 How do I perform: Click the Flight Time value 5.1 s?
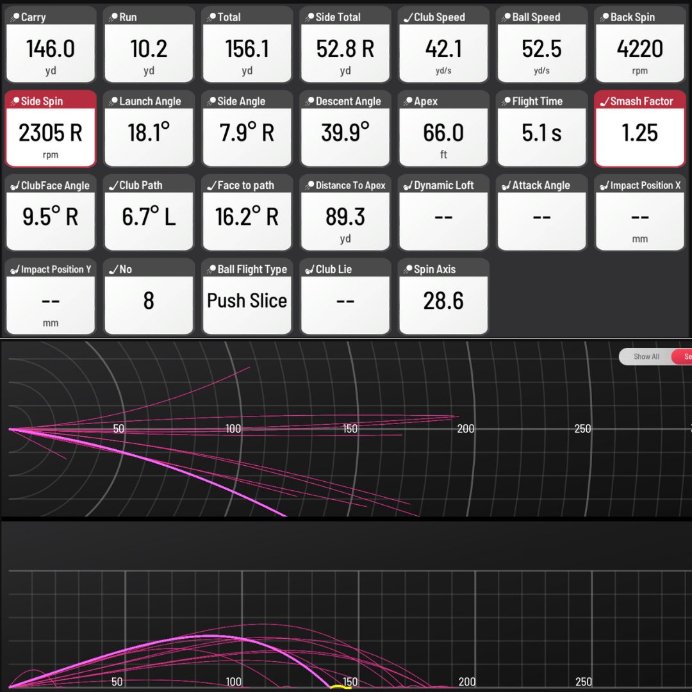tap(542, 133)
